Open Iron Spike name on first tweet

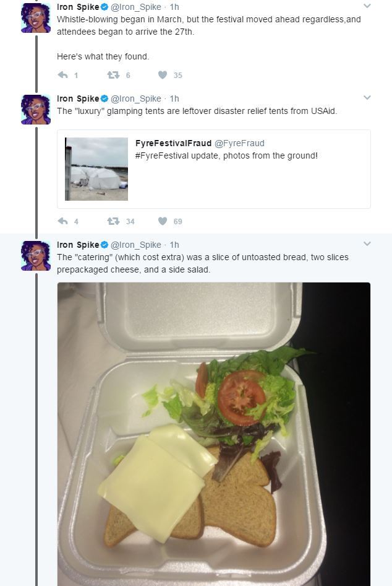[x=77, y=7]
